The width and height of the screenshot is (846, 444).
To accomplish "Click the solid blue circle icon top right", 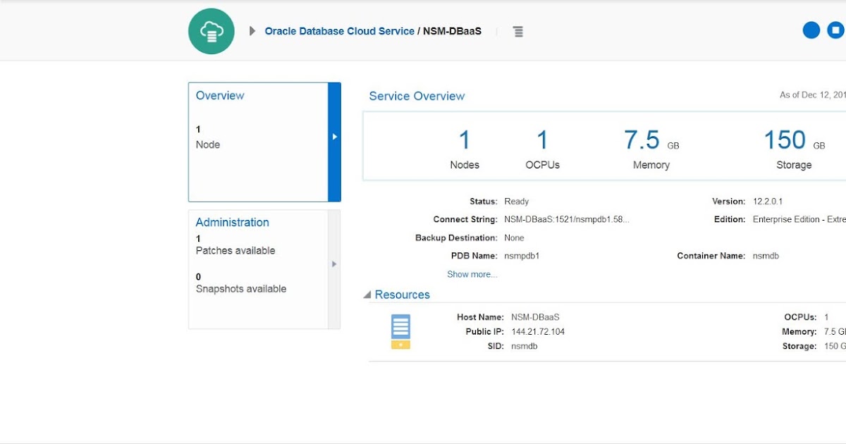I will 811,30.
